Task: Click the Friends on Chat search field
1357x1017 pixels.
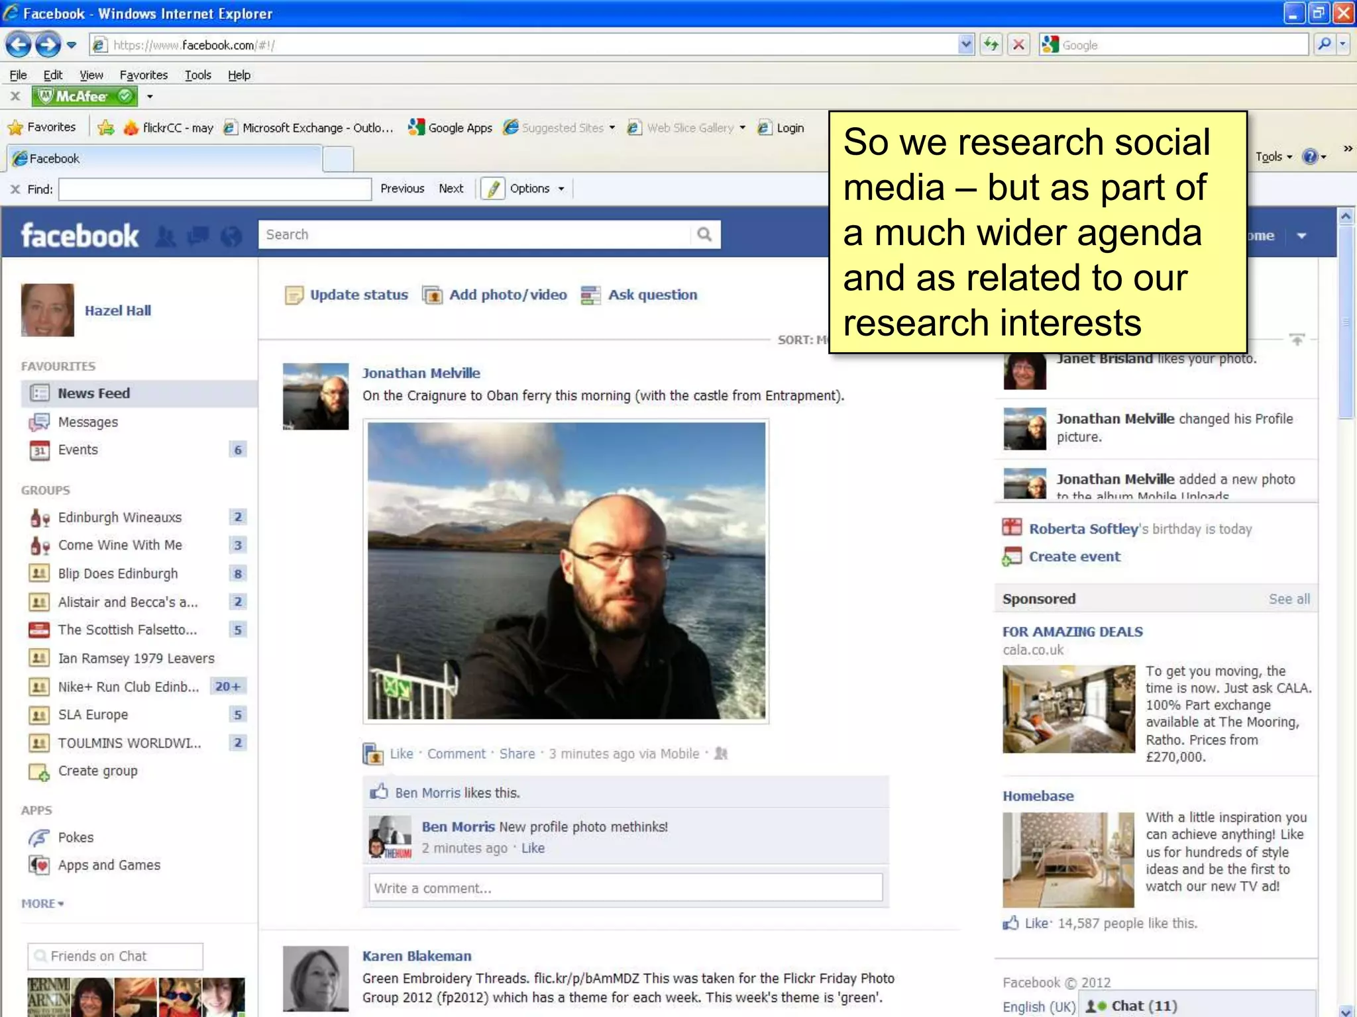Action: [x=115, y=956]
